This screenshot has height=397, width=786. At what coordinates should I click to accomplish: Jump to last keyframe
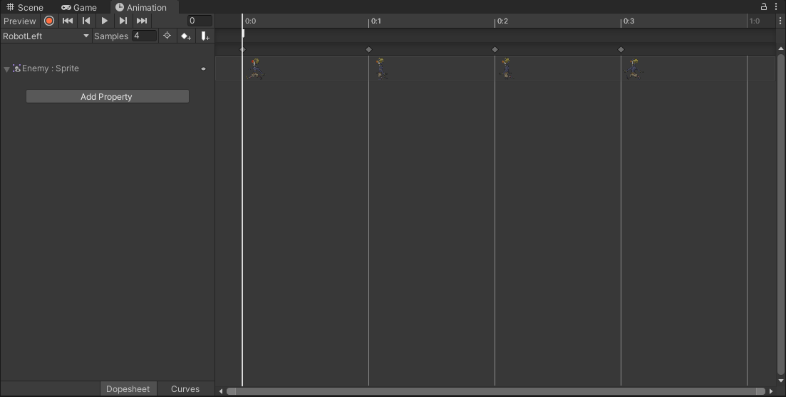point(142,21)
